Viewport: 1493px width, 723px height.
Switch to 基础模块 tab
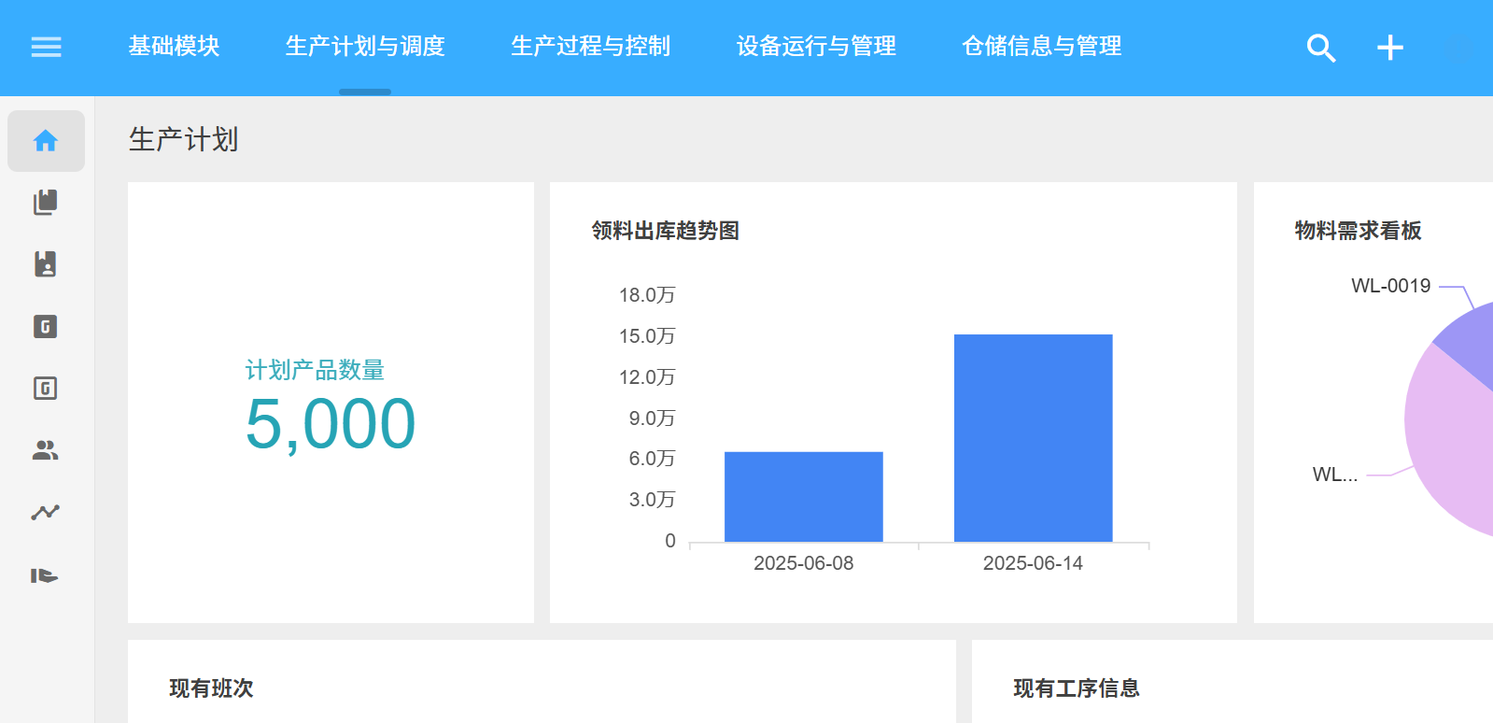[174, 46]
